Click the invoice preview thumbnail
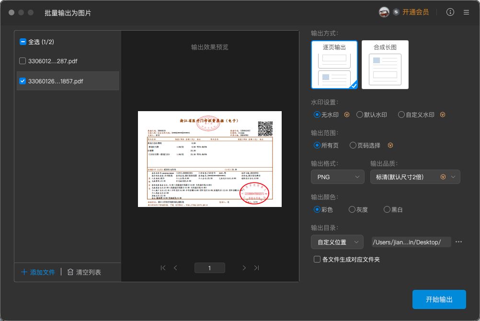 tap(210, 159)
